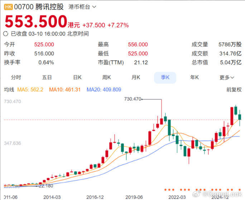The image size is (245, 200).
Task: Click the MA10: 461.31 indicator label
Action: click(x=65, y=90)
